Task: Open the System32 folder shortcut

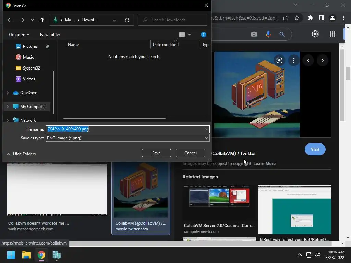Action: click(31, 68)
